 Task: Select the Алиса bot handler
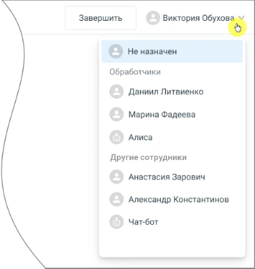(x=172, y=137)
